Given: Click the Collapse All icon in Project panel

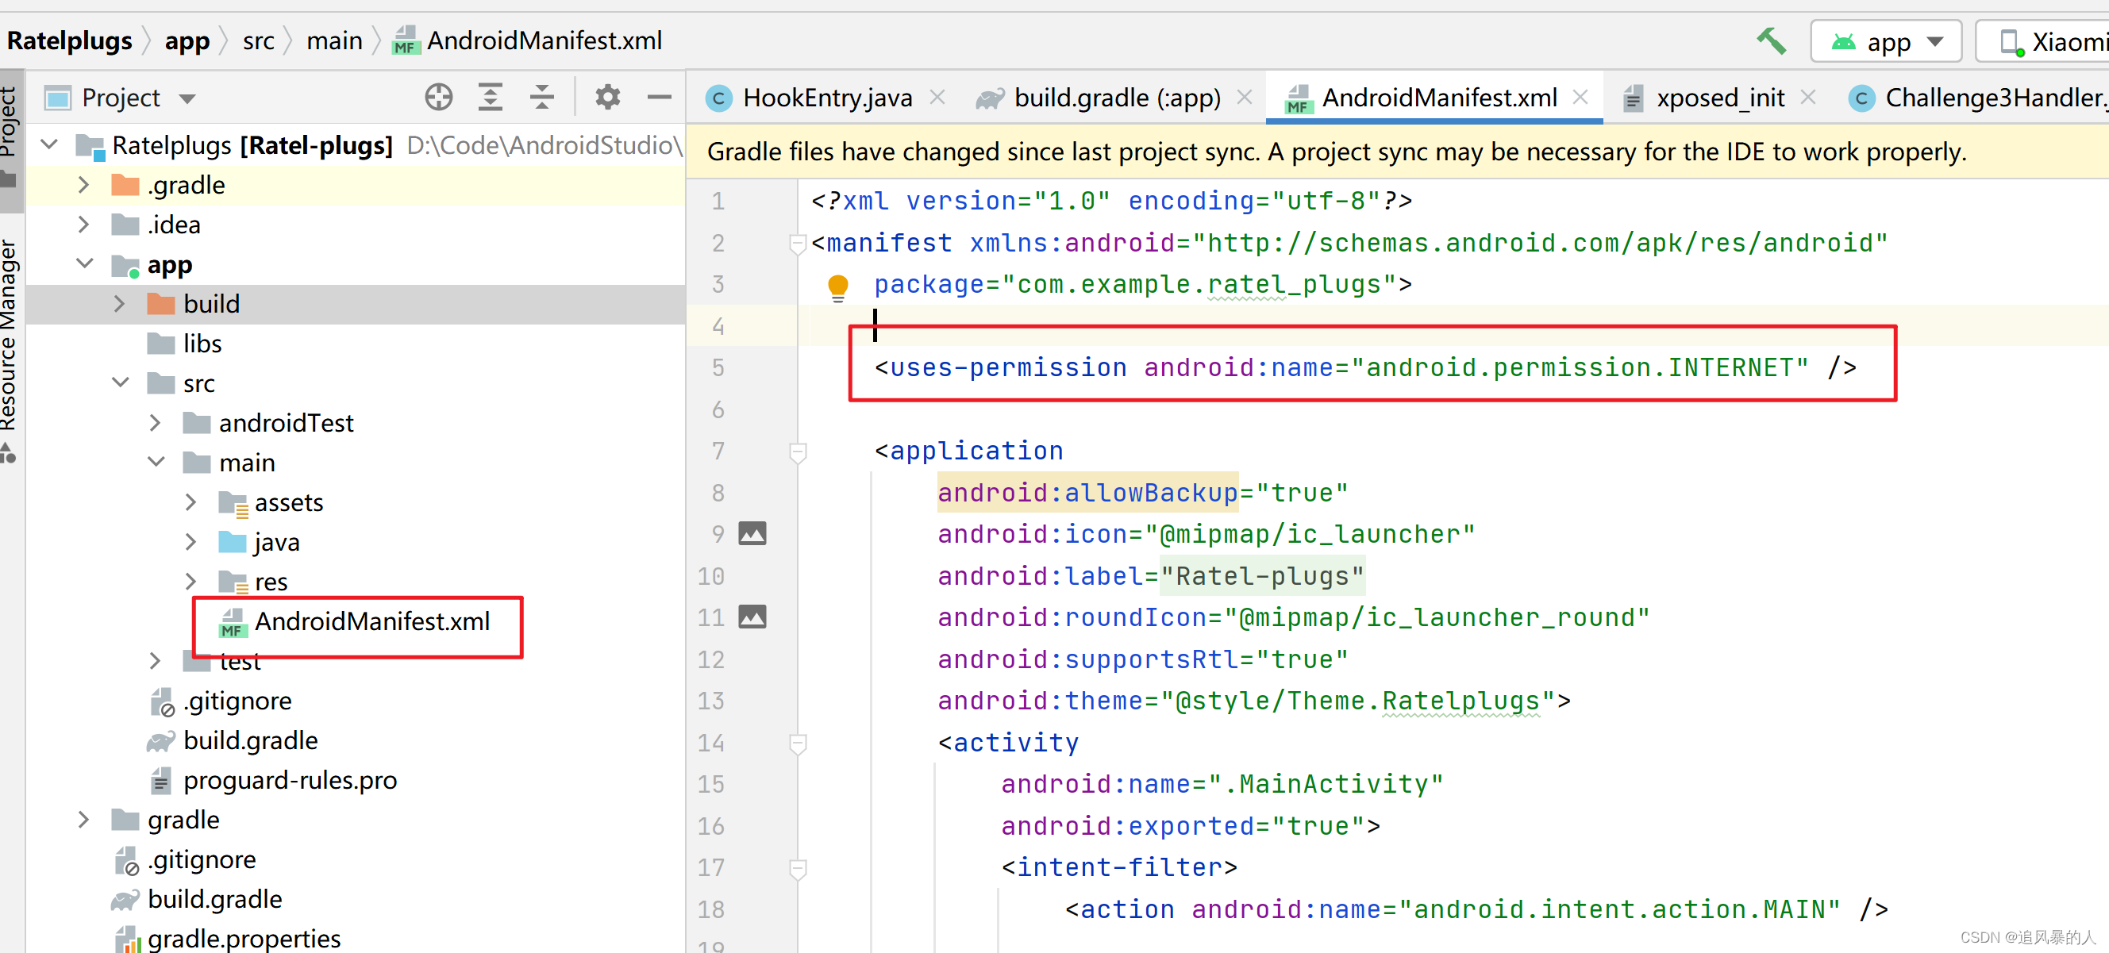Looking at the screenshot, I should pos(541,98).
